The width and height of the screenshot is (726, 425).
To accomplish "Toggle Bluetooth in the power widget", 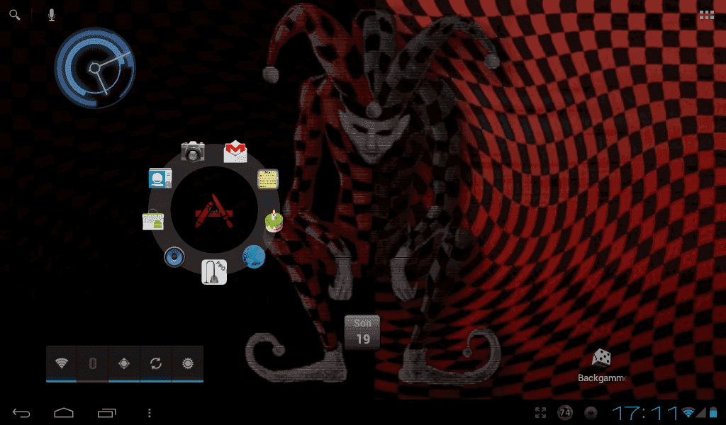I will point(93,363).
